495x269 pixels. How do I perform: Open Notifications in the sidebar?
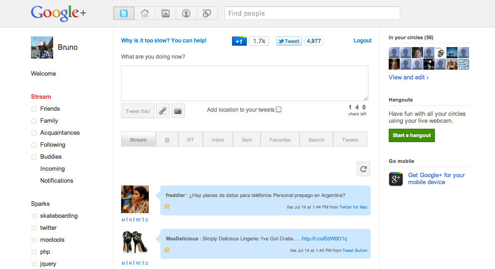[x=56, y=180]
